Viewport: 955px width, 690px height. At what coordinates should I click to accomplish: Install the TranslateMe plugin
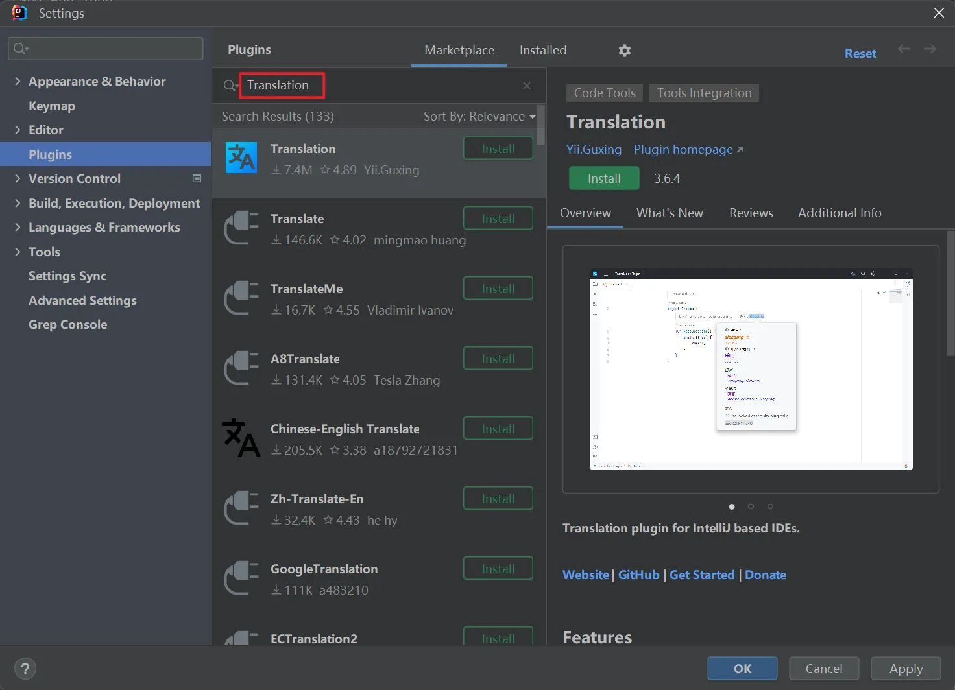coord(498,289)
